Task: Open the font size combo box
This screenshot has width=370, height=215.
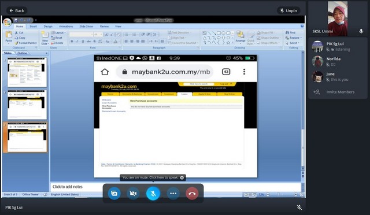Action: tap(98, 35)
